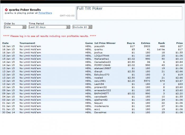Image resolution: width=185 pixels, height=135 pixels.
Task: Click the $2.20 prize value
Action: tap(179, 93)
